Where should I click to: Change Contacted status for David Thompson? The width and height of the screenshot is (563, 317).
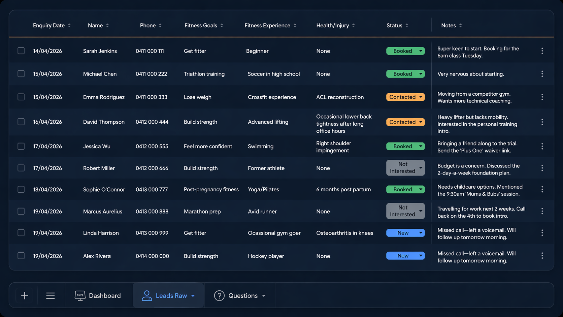point(405,122)
